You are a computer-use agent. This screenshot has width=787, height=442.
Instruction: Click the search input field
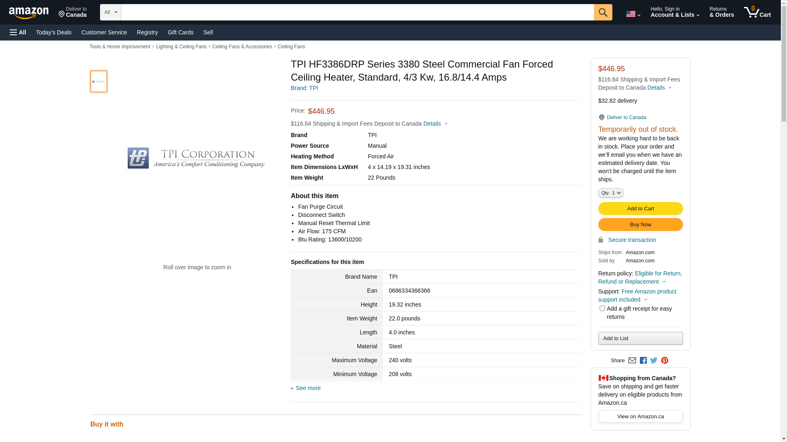[357, 12]
